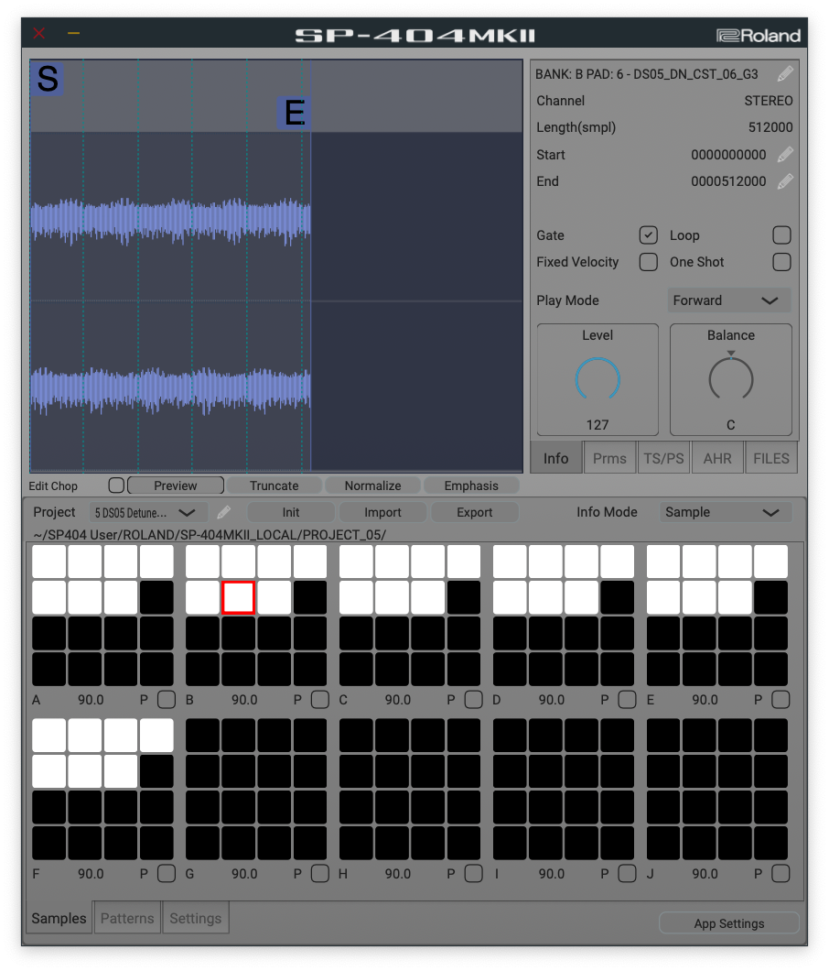Screen dimensions: 829x971
Task: Open the Samples tab
Action: click(x=59, y=918)
